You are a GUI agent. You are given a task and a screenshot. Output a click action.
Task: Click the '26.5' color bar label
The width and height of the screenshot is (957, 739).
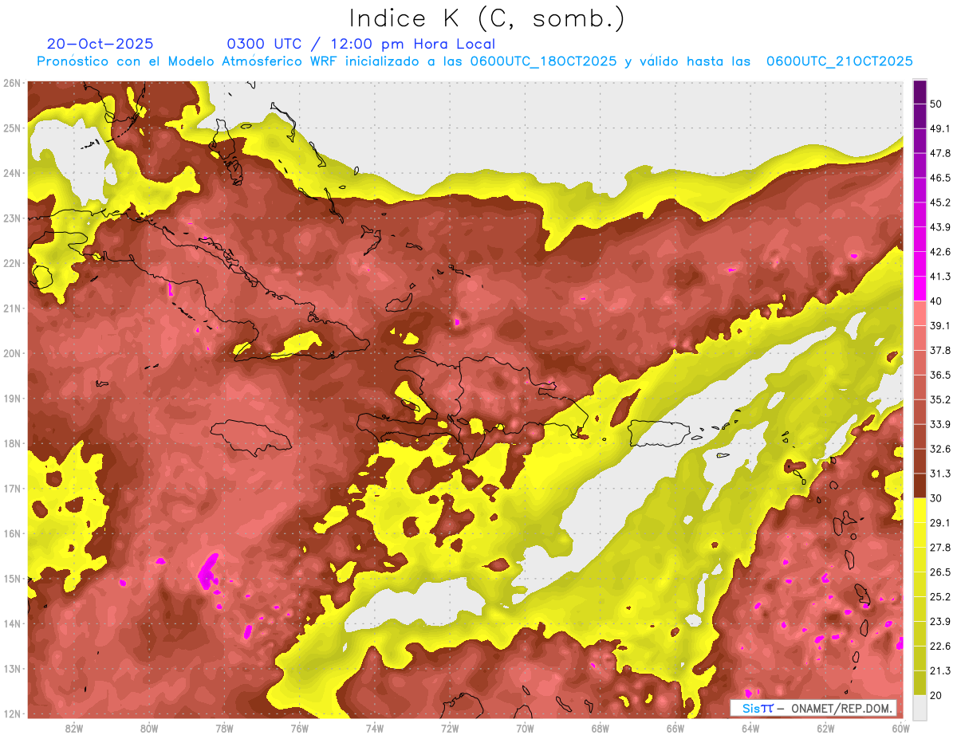tap(940, 572)
